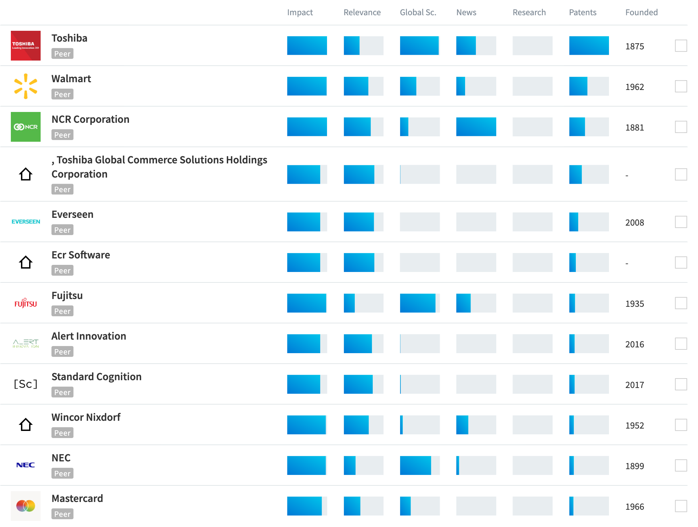Viewport: 698px width, 527px height.
Task: Sort companies by Founded column
Action: [641, 13]
